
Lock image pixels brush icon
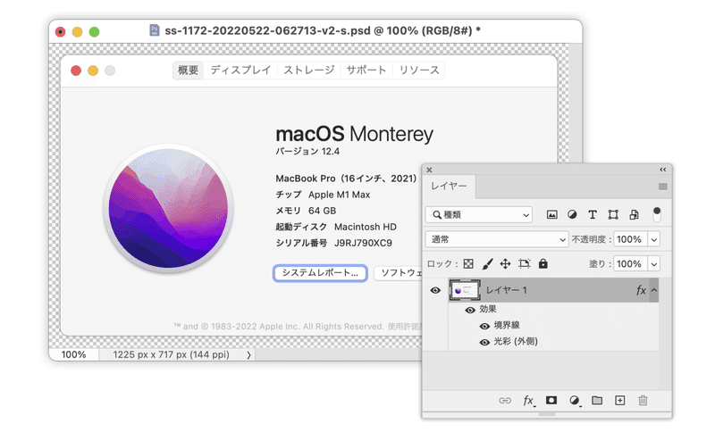(x=487, y=263)
